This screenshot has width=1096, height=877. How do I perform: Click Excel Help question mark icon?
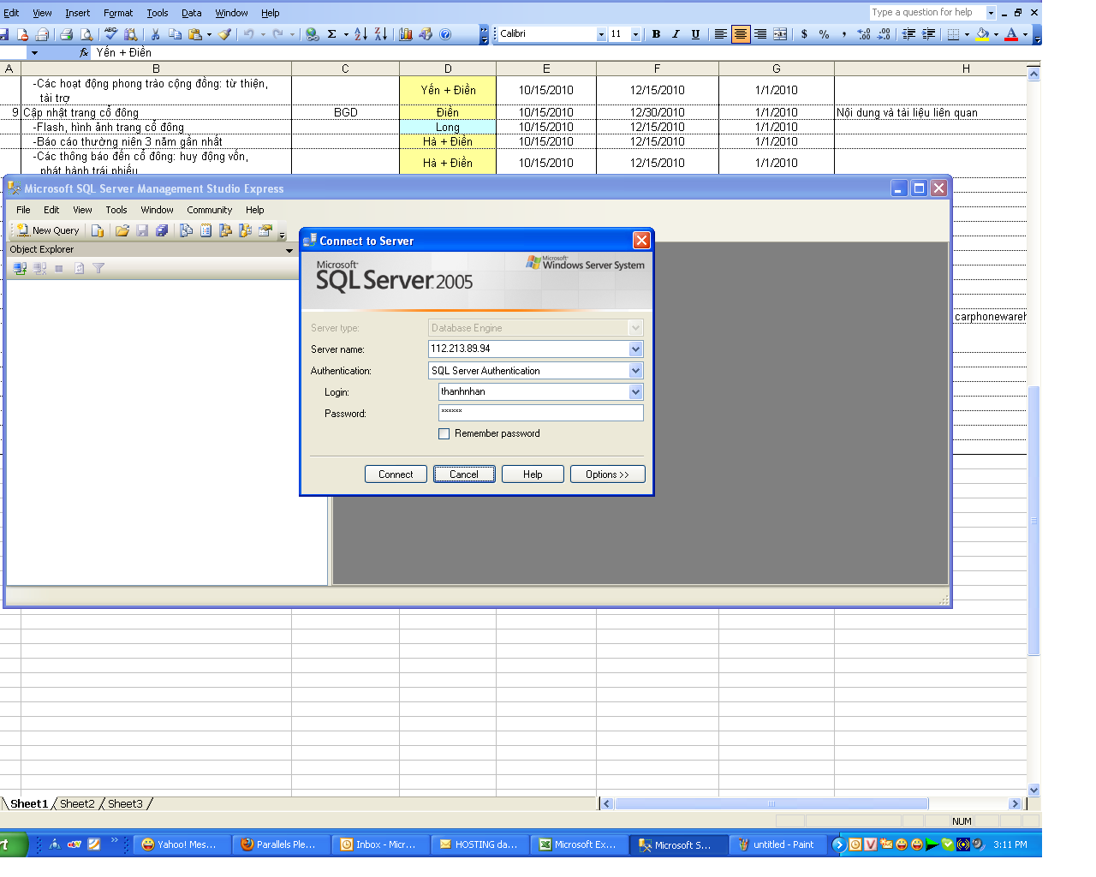(445, 34)
